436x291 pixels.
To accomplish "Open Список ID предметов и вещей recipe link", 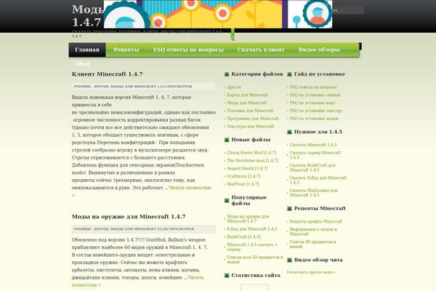I will coord(312,244).
